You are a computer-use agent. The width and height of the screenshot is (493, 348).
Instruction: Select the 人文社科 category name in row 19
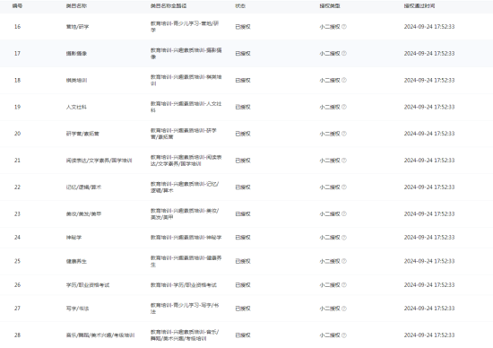click(x=76, y=107)
